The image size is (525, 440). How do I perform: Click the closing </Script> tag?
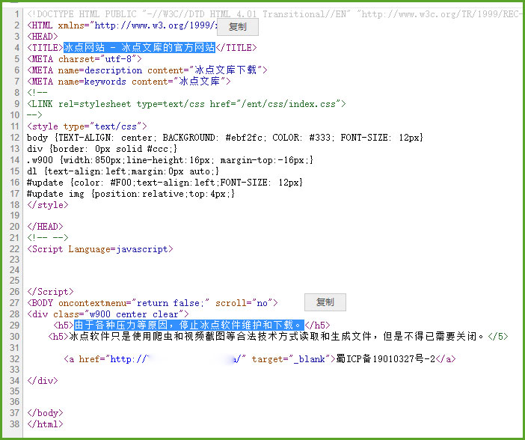pyautogui.click(x=50, y=292)
